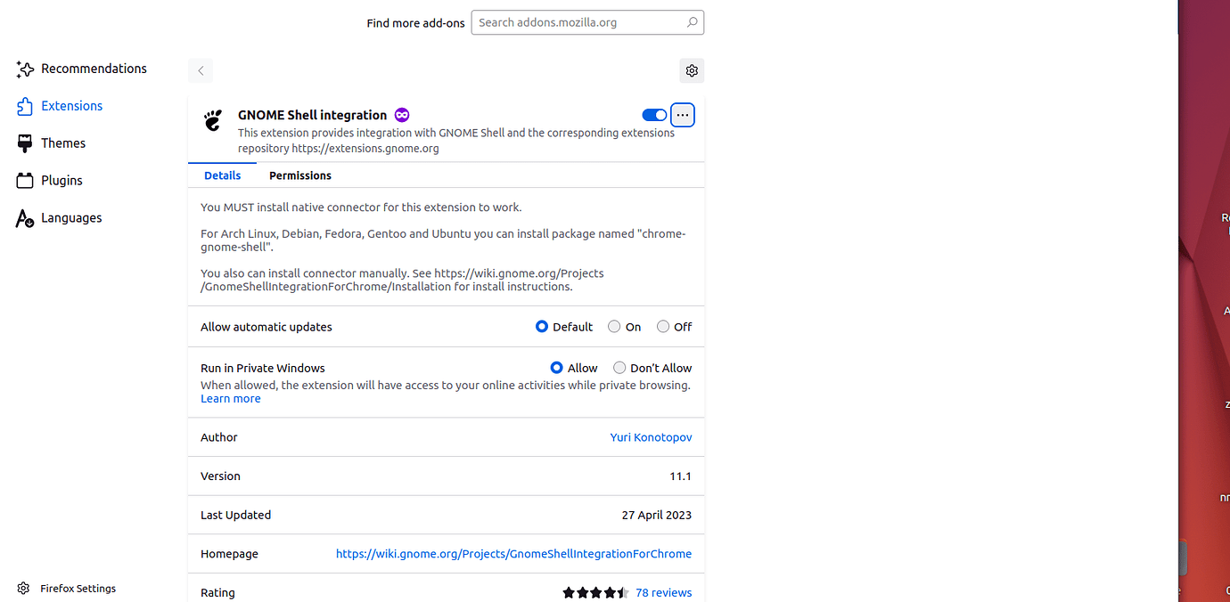Image resolution: width=1230 pixels, height=602 pixels.
Task: Click the GNOME footprint extension icon
Action: 213,120
